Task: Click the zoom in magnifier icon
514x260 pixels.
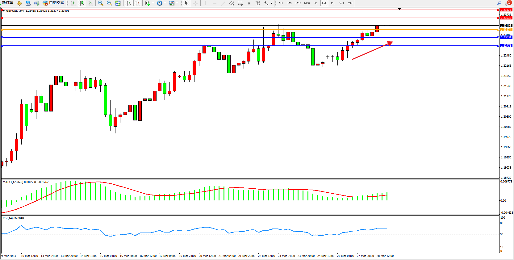Action: pyautogui.click(x=100, y=3)
